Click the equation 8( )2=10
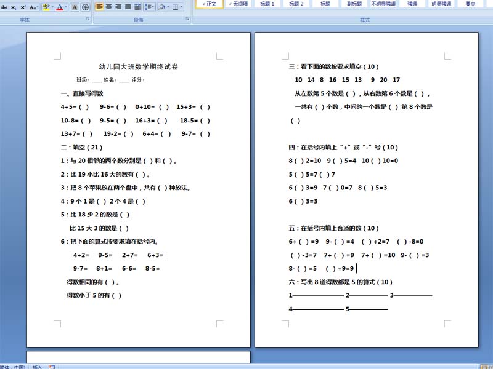This screenshot has height=369, width=493. tap(305, 161)
